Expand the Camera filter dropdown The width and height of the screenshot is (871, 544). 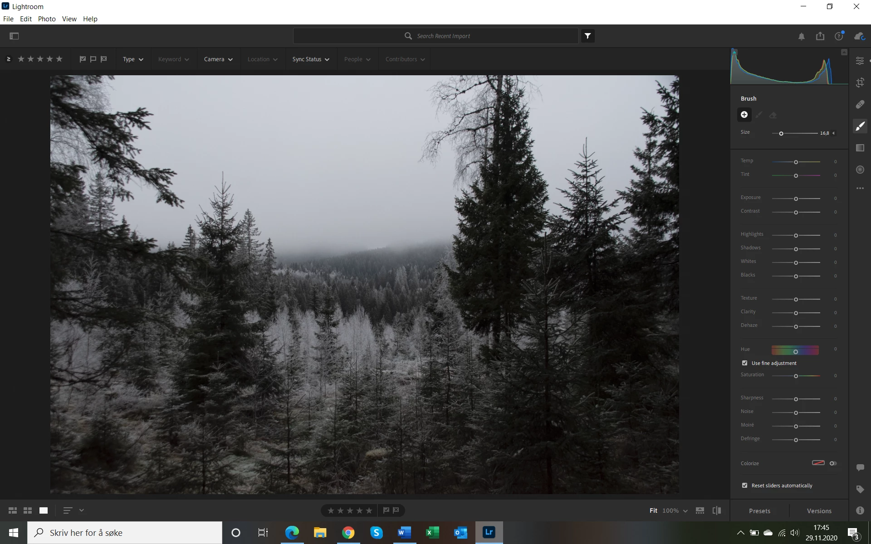pos(218,59)
